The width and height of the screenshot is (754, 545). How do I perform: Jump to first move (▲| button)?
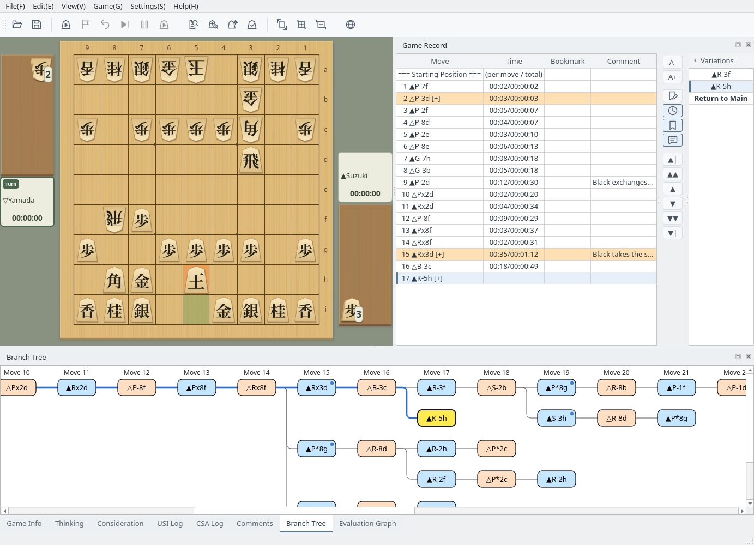(x=673, y=160)
